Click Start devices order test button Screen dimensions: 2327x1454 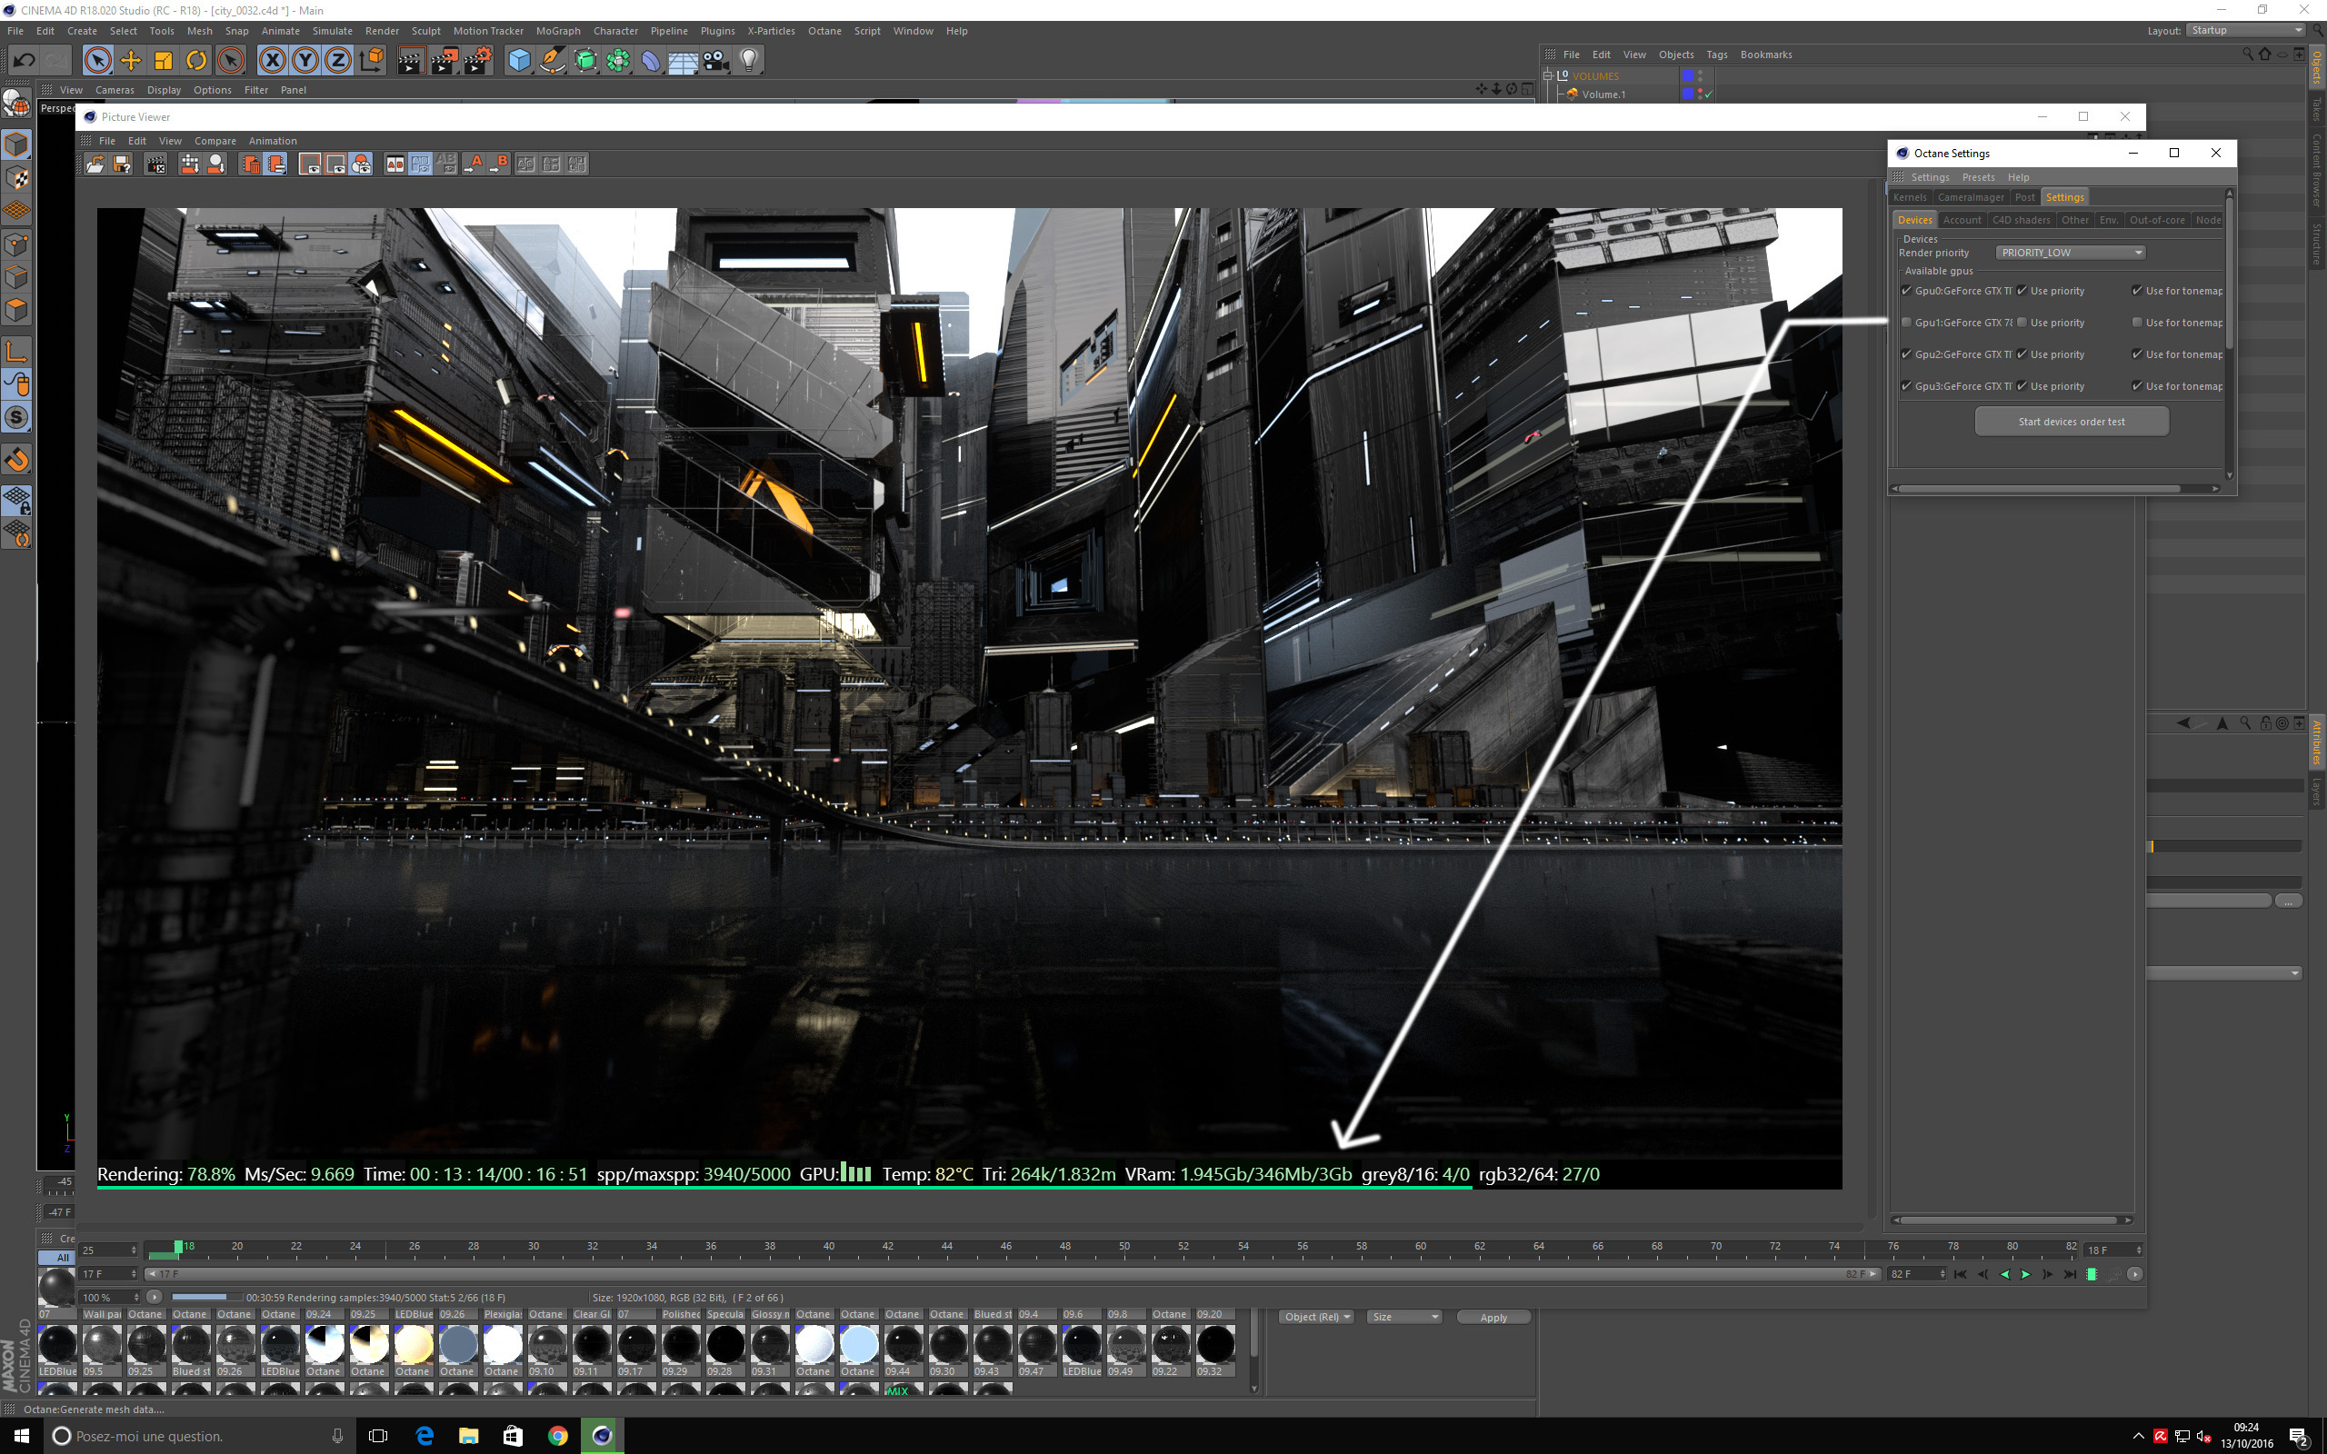pyautogui.click(x=2071, y=421)
